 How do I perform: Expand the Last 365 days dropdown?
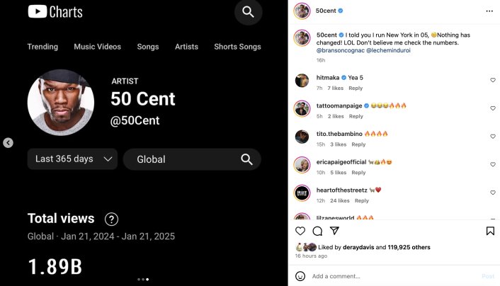coord(73,159)
